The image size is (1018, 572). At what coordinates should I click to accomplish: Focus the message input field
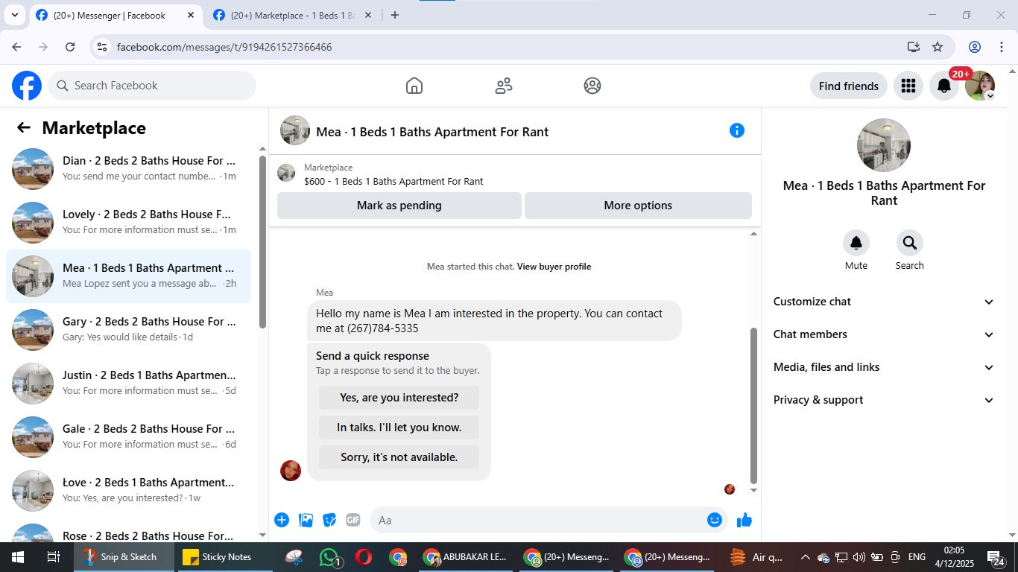pyautogui.click(x=537, y=520)
